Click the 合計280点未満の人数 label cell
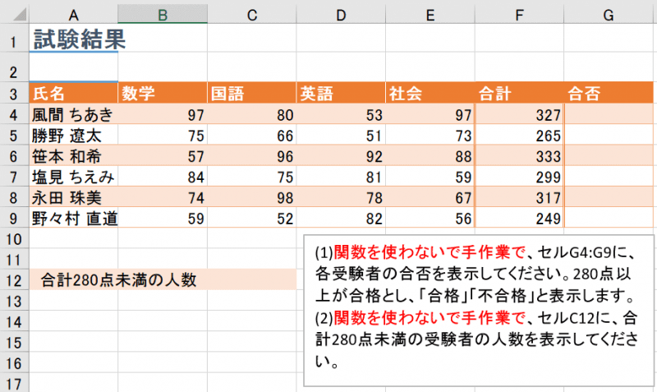The height and width of the screenshot is (392, 657). pos(118,279)
